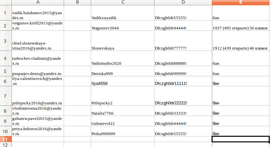Select row 8 header
Viewport: 270px width, 147px height.
pos(6,111)
